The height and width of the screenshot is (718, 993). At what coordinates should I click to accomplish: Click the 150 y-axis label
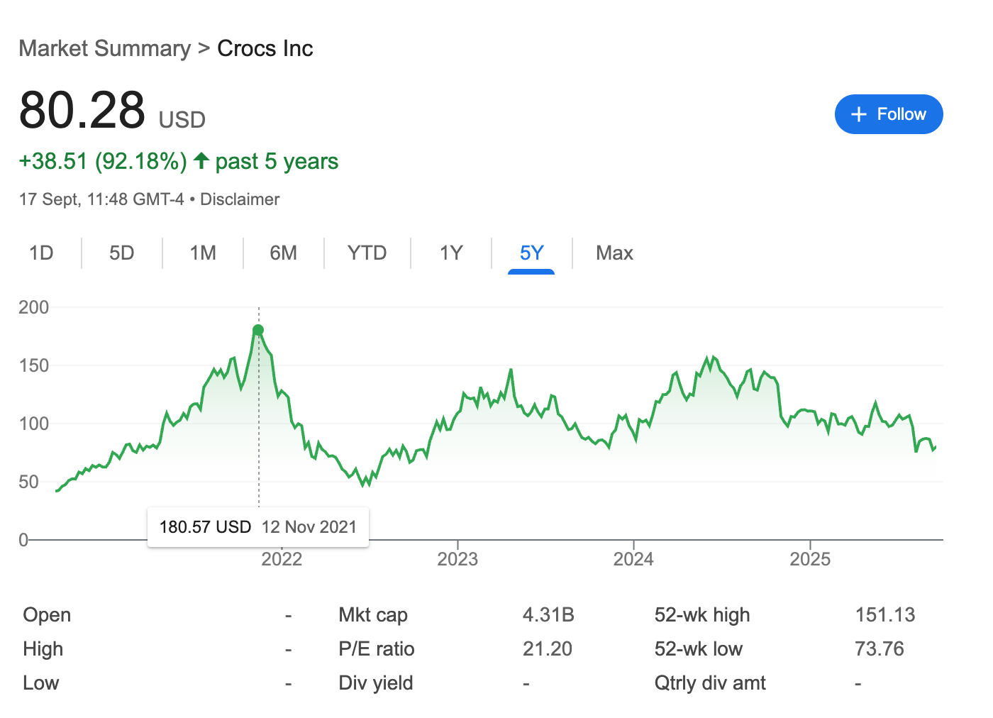coord(34,365)
